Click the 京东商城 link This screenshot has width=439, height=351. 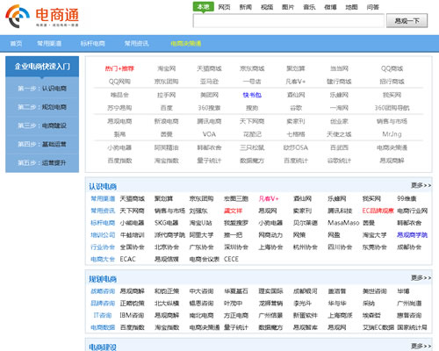click(x=252, y=68)
